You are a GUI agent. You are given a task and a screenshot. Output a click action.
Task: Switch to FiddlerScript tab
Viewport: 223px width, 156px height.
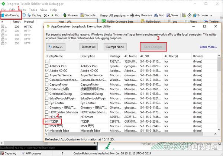pyautogui.click(x=151, y=21)
